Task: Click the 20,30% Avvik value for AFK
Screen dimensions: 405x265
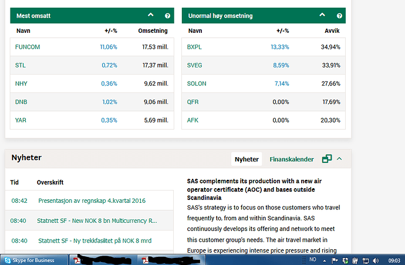Action: (x=330, y=120)
